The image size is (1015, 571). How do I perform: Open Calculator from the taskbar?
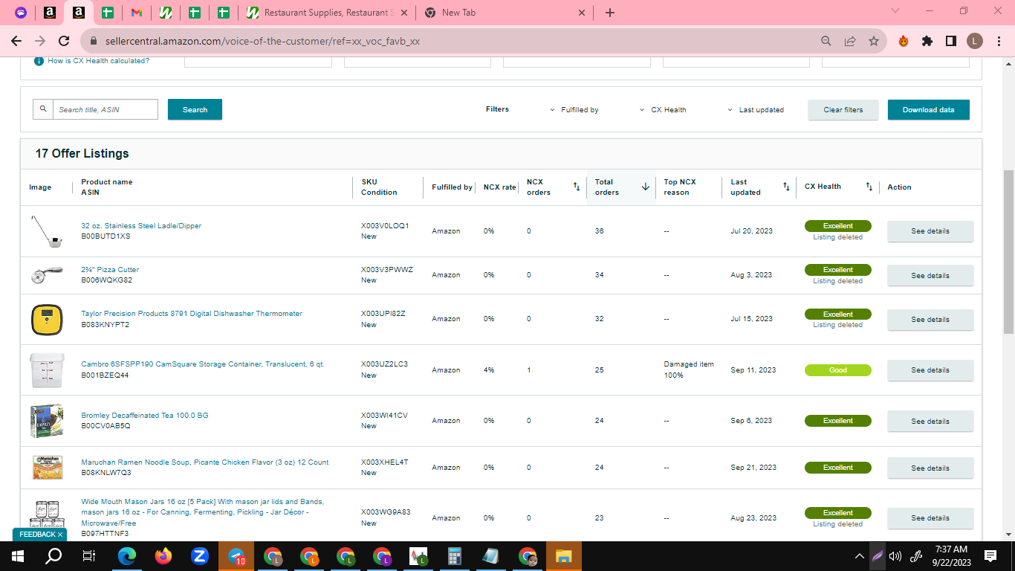coord(455,555)
